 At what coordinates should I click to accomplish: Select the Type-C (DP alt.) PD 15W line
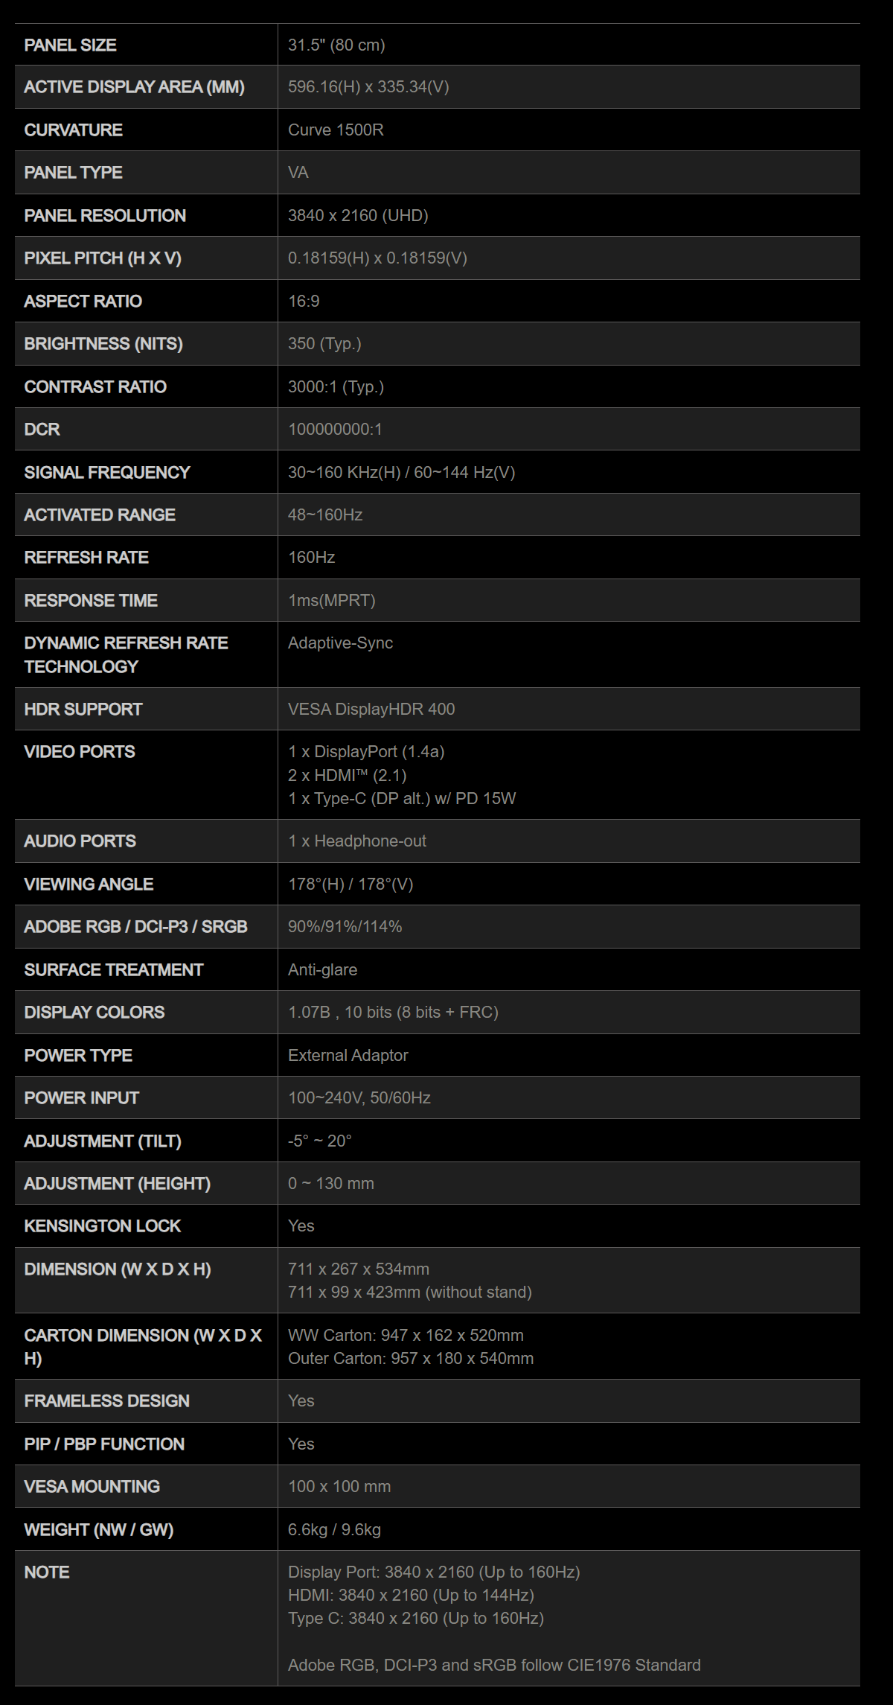402,798
